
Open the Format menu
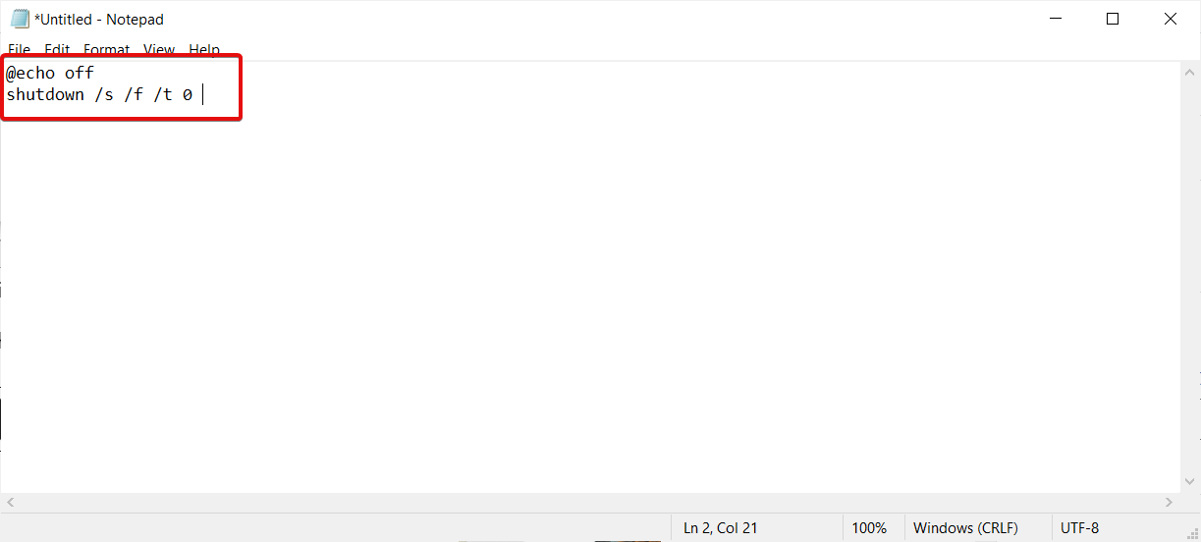click(x=106, y=49)
